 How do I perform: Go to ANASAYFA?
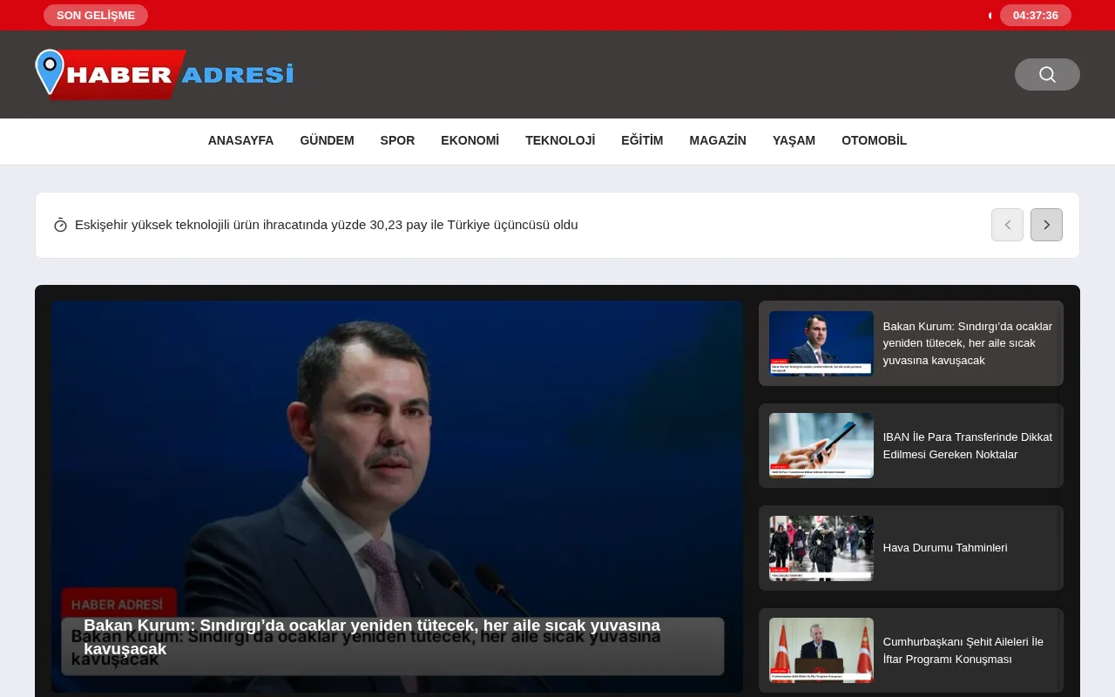tap(240, 140)
